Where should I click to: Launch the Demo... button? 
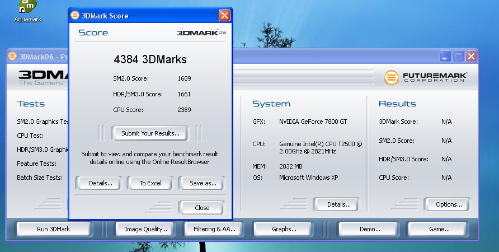[369, 229]
